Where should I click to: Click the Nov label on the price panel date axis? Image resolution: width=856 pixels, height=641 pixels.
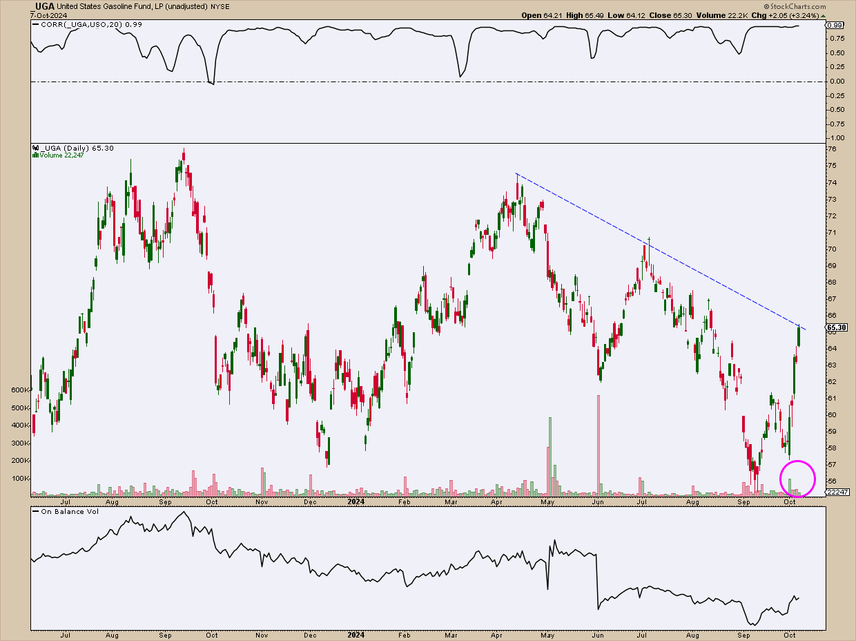[x=262, y=501]
